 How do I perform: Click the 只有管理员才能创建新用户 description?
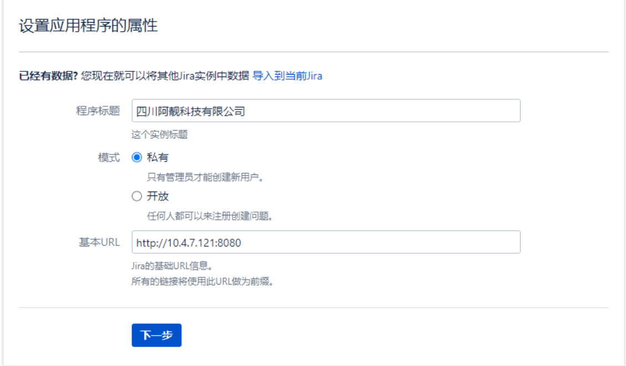tap(206, 177)
